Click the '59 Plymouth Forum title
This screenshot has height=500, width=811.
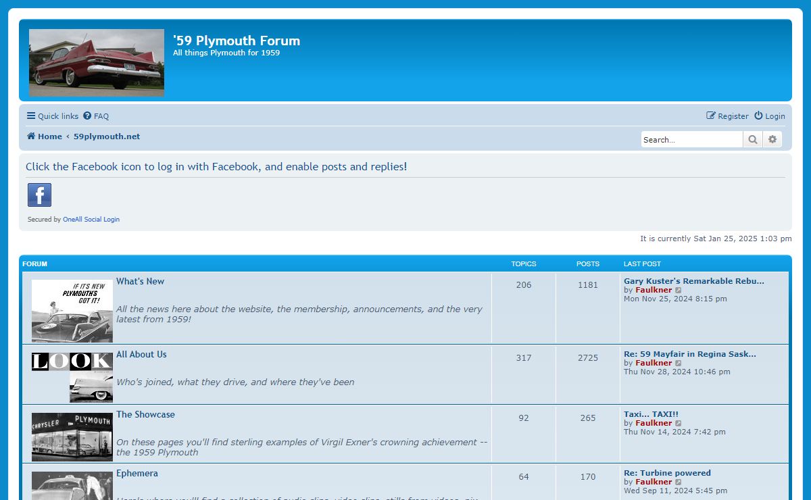(x=237, y=41)
